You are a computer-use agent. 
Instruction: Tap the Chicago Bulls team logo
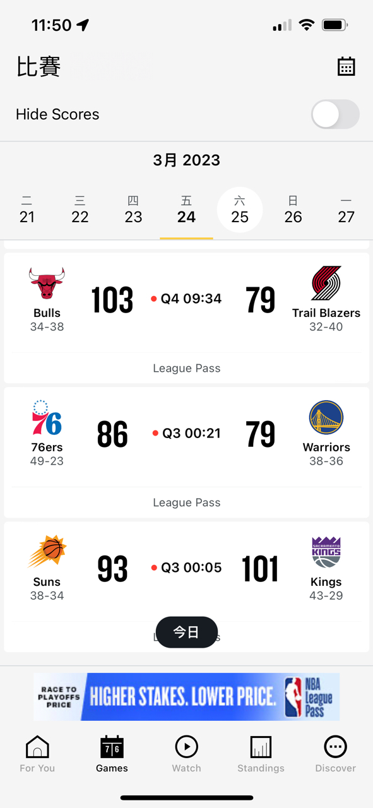pos(47,283)
